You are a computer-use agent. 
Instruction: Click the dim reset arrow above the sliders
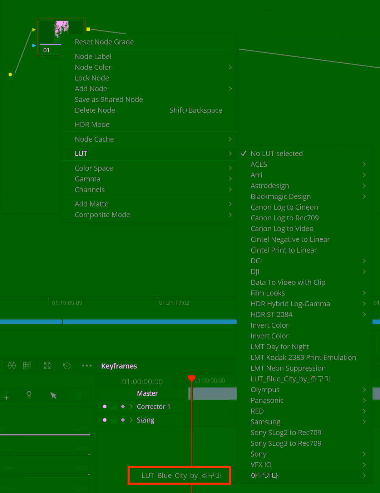[86, 417]
